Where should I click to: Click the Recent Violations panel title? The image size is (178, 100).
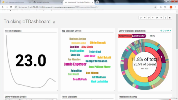point(13,31)
